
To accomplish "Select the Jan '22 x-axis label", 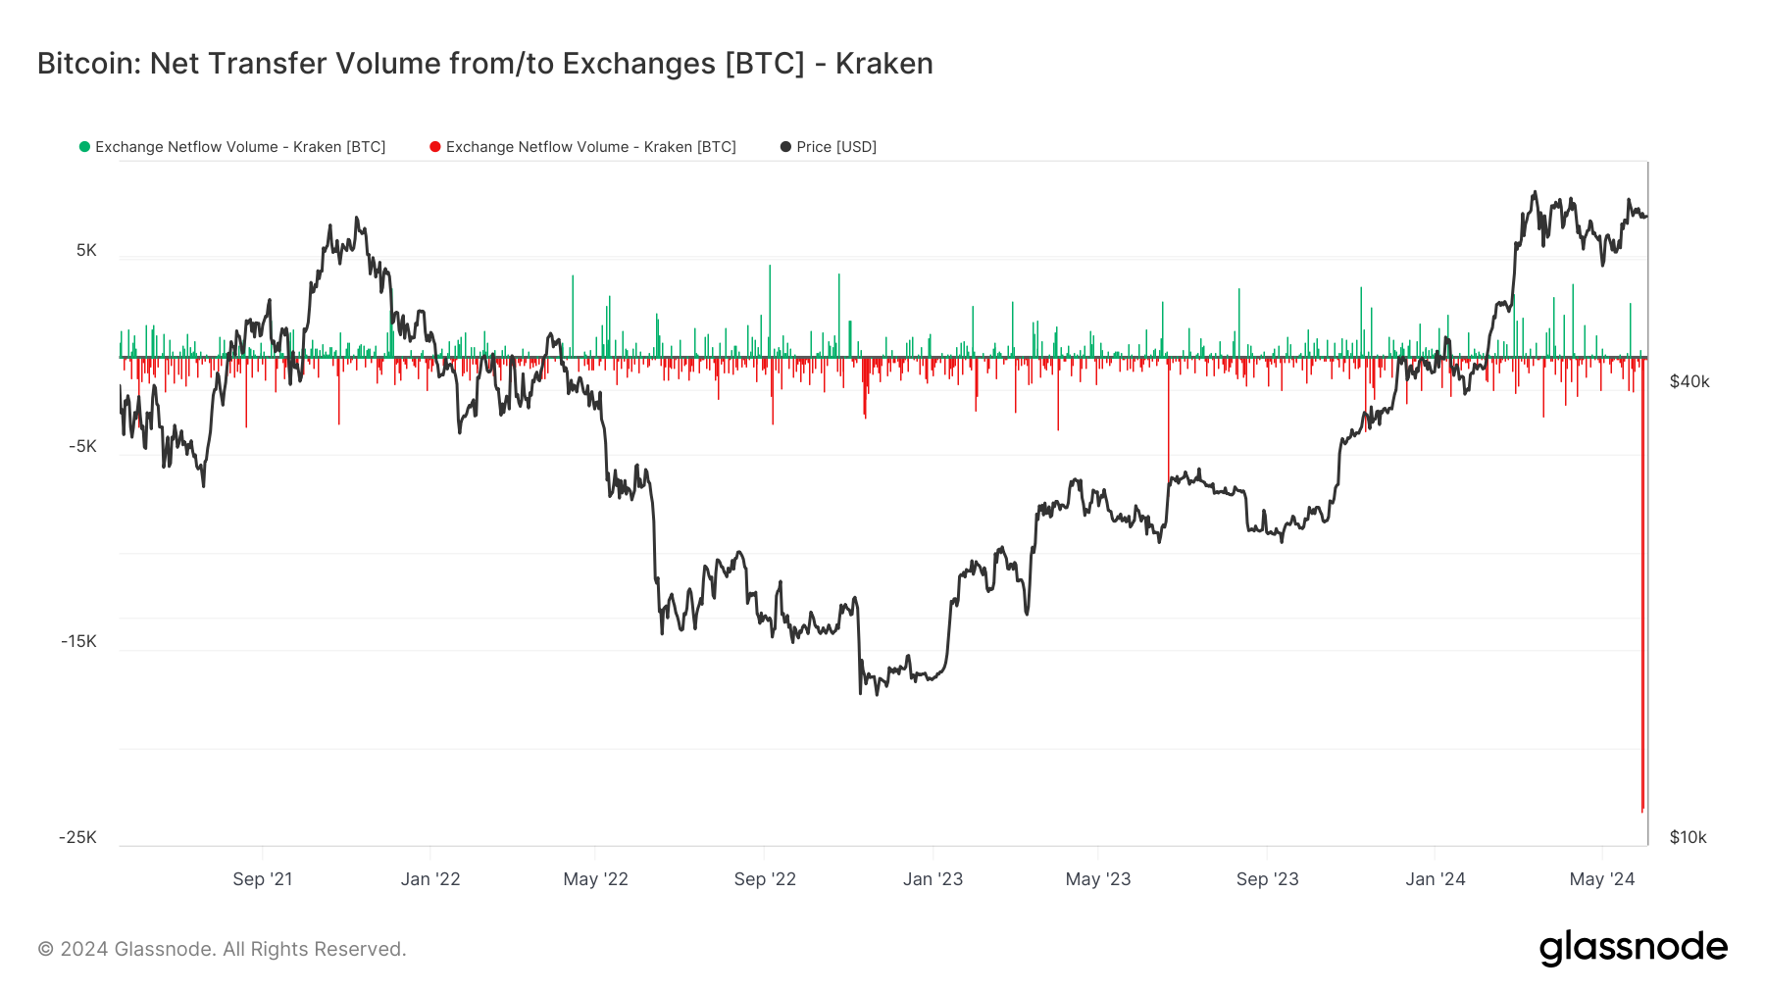I will click(x=430, y=879).
